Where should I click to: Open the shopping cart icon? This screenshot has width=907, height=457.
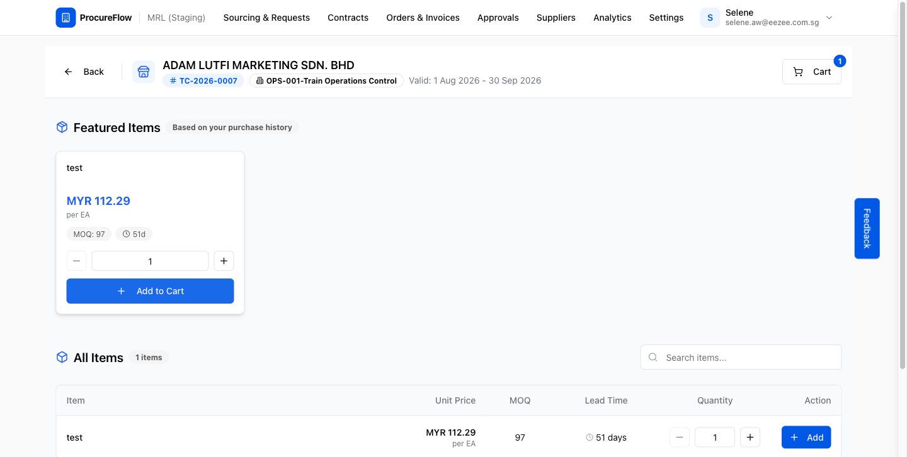click(798, 72)
